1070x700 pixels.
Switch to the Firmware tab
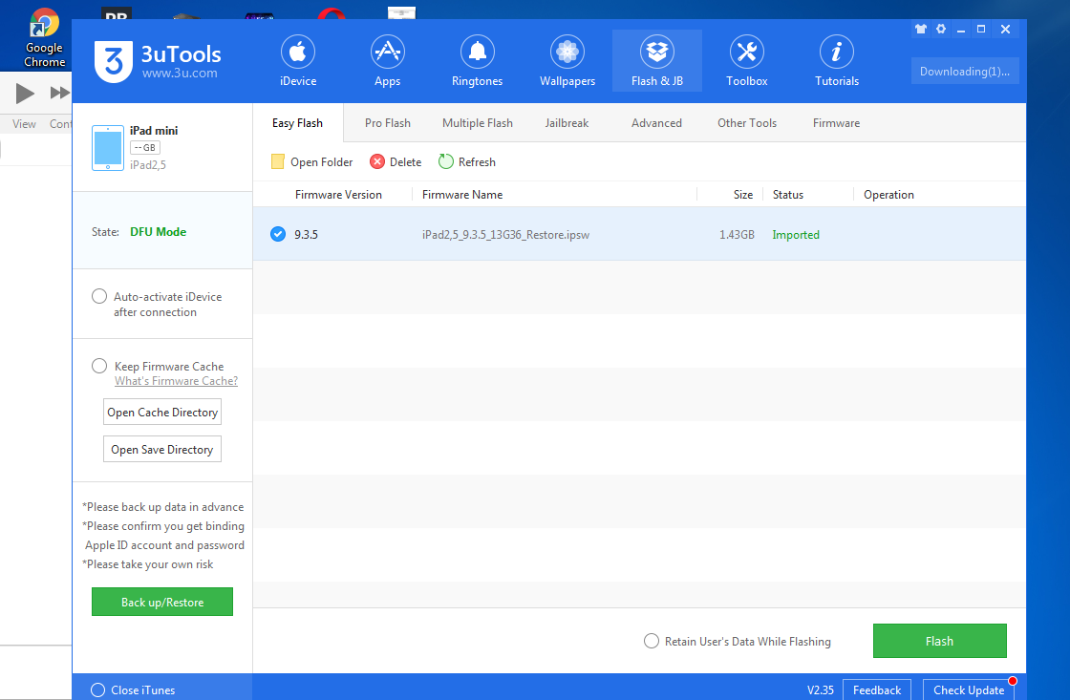click(836, 123)
